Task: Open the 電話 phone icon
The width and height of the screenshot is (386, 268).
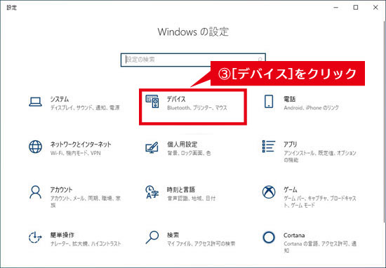Action: 269,102
